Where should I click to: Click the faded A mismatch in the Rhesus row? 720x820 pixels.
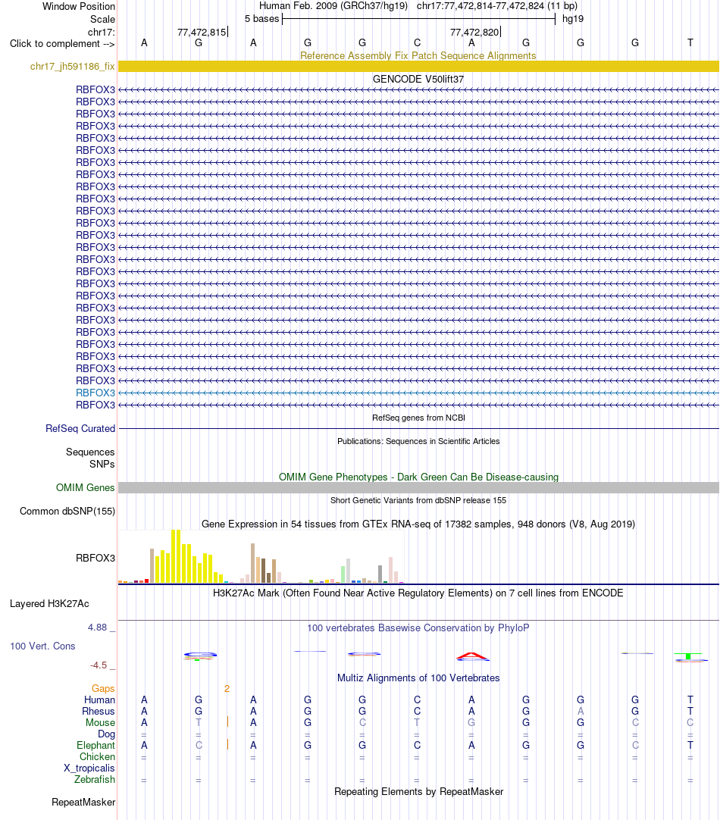(581, 711)
